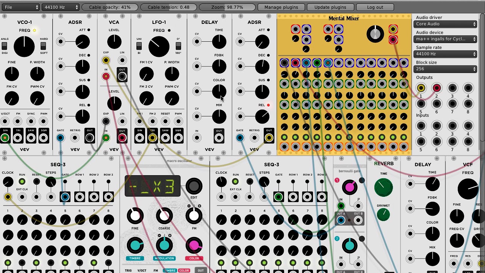Click Cable opacity slider
The height and width of the screenshot is (273, 485).
[110, 7]
